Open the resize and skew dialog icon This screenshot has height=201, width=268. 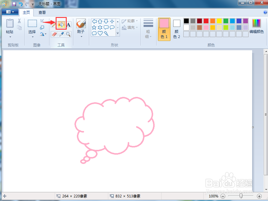42,28
